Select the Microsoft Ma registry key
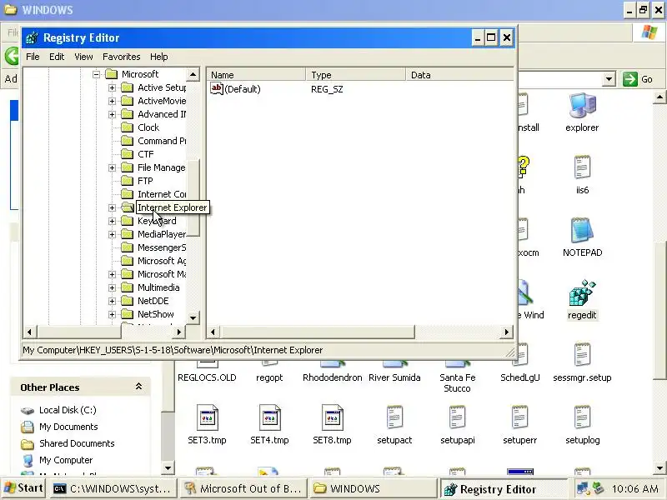 pos(162,274)
